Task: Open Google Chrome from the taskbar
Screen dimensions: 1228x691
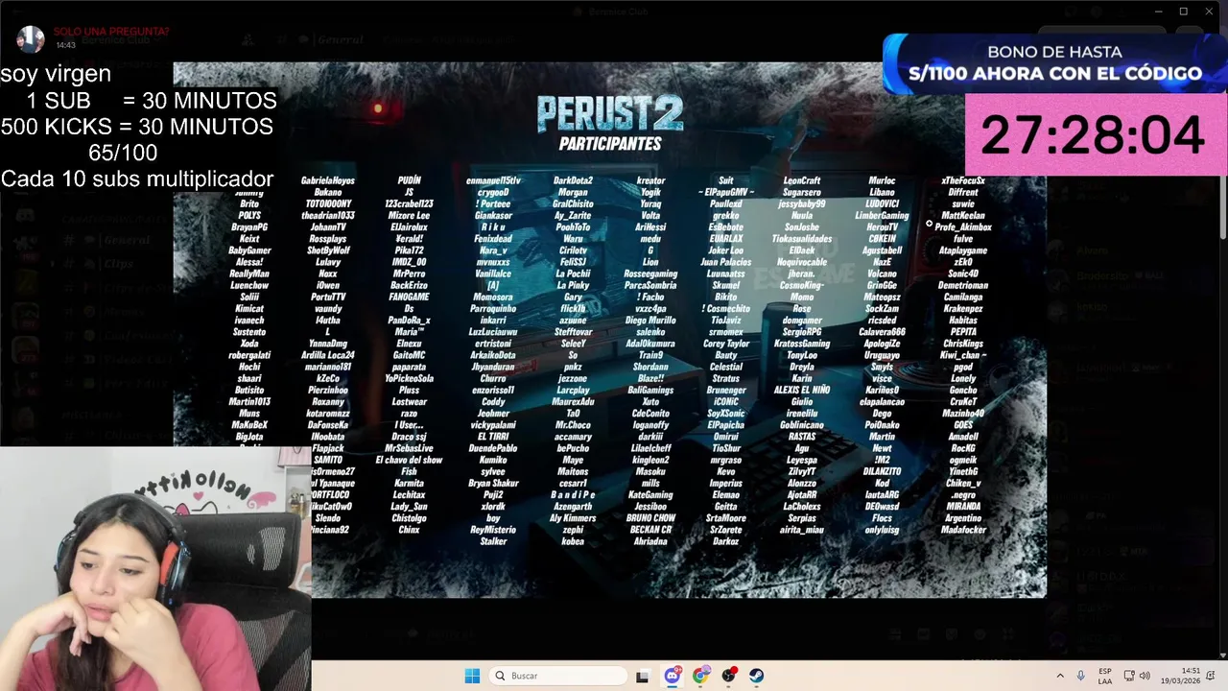Action: (701, 676)
